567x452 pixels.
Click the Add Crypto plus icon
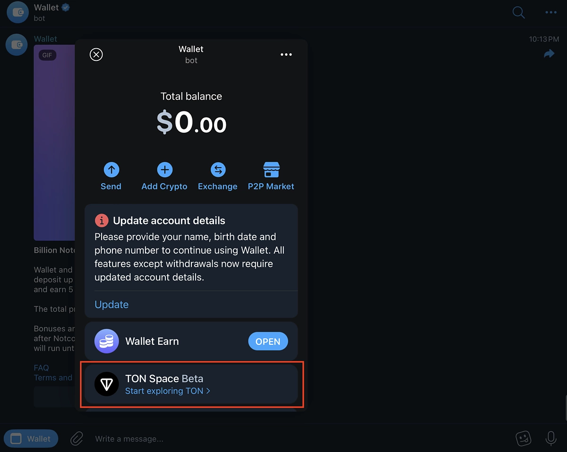click(x=164, y=170)
